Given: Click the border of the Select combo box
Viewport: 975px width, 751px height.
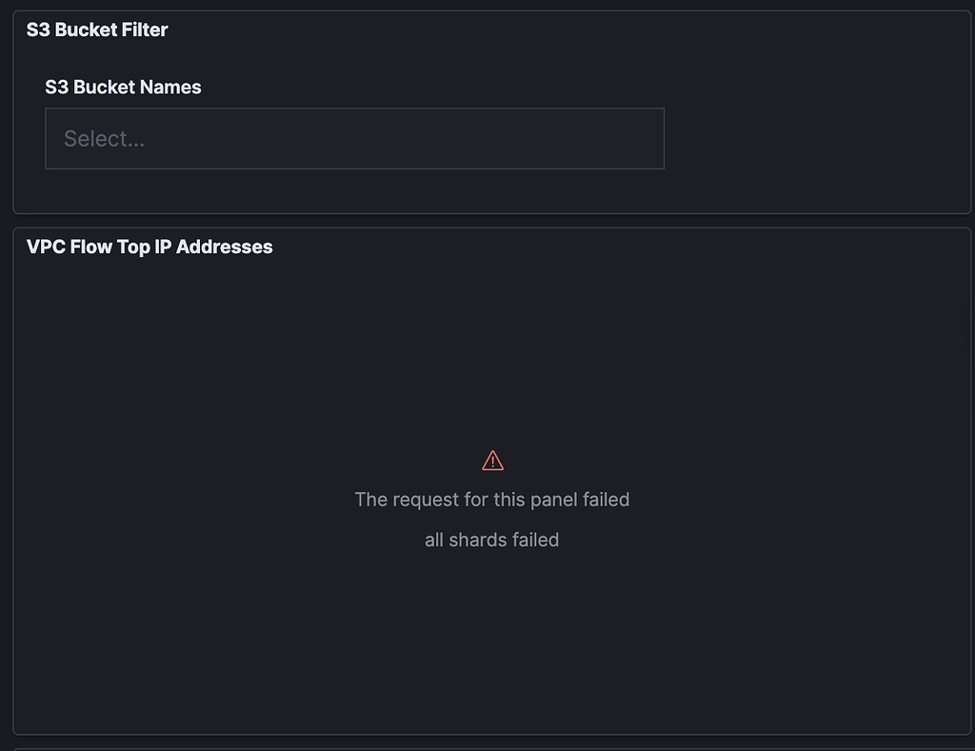Looking at the screenshot, I should [354, 110].
